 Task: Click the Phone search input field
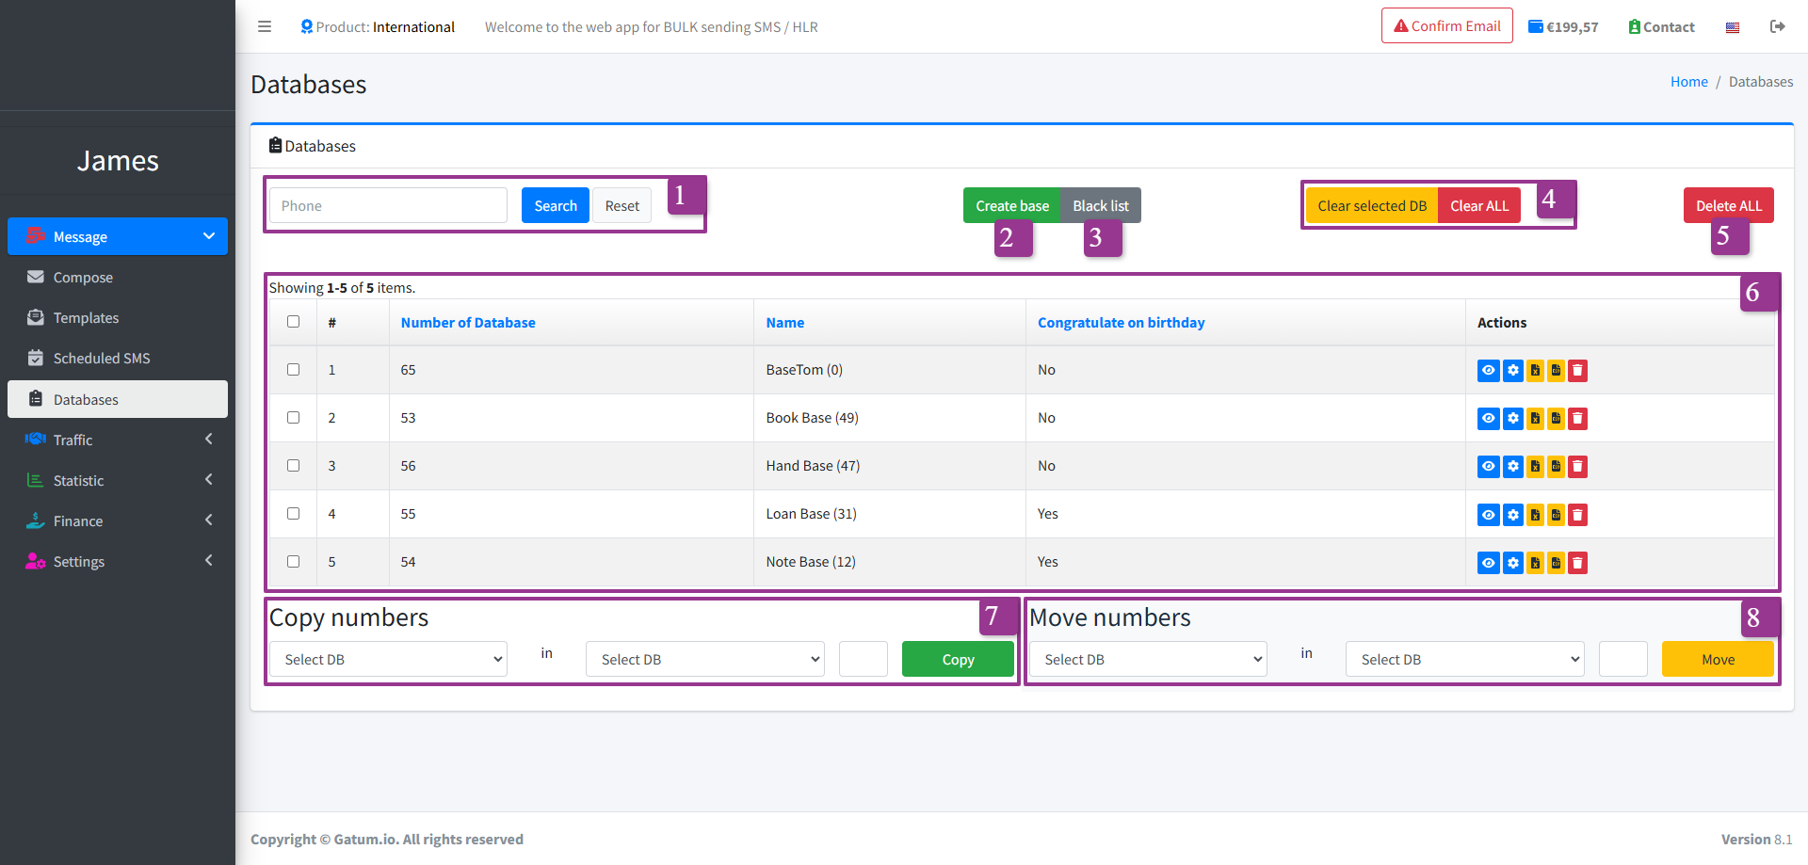(x=388, y=206)
